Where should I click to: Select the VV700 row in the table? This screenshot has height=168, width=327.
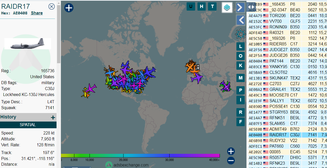(288, 21)
